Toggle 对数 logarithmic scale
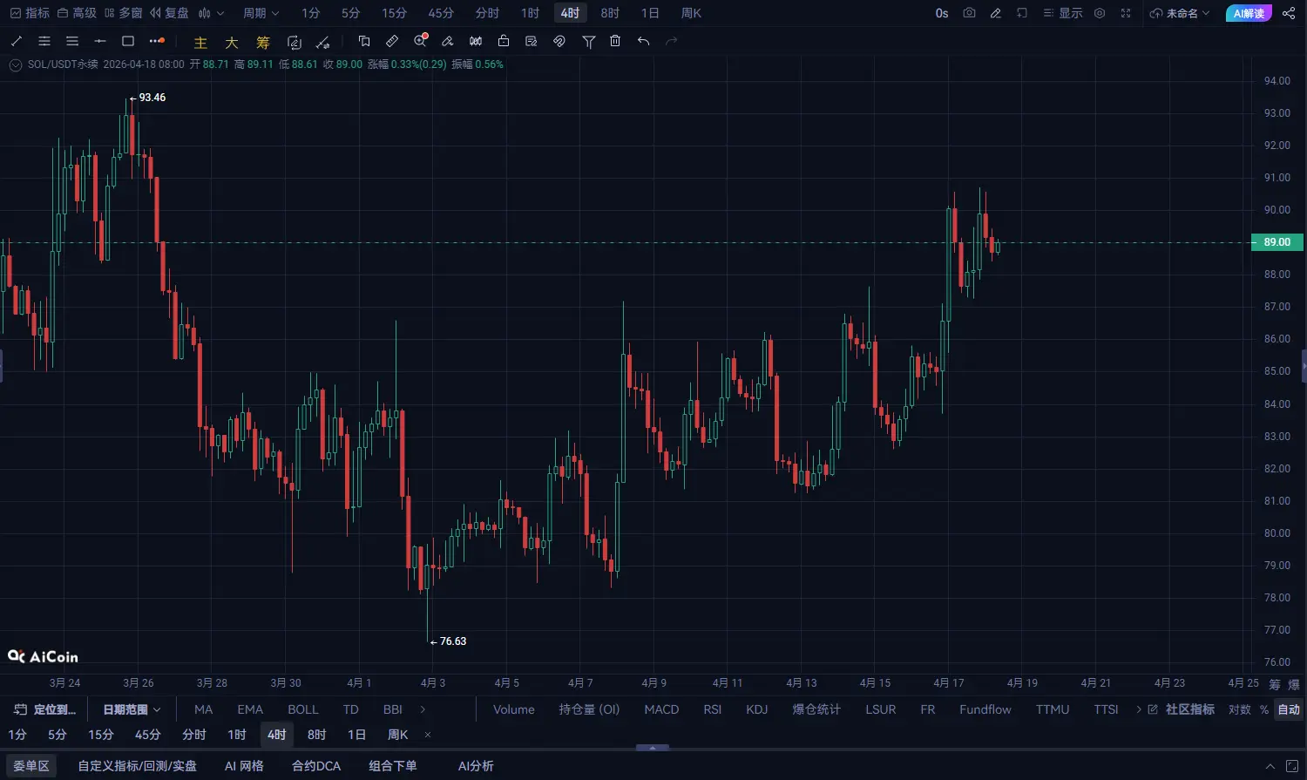Screen dimensions: 1307x780 click(x=1240, y=709)
